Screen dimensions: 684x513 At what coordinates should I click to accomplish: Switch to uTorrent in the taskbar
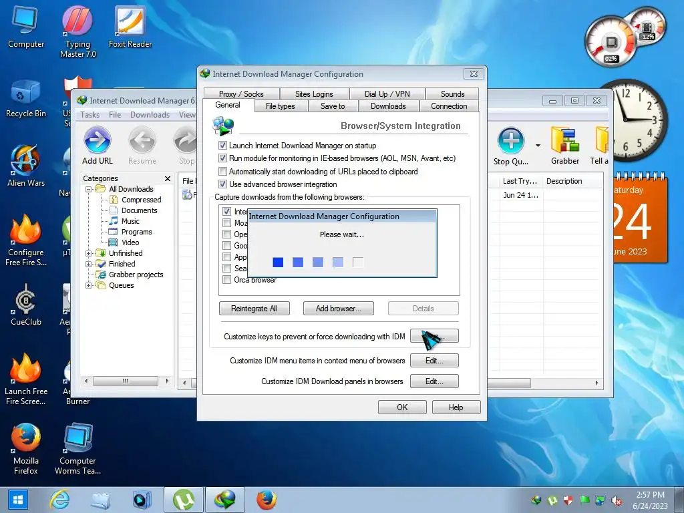[184, 500]
